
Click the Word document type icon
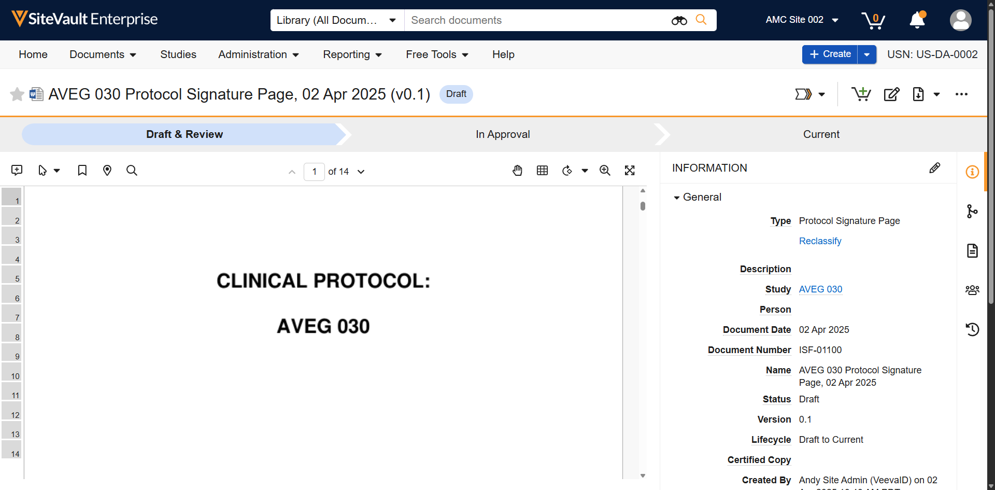tap(36, 94)
